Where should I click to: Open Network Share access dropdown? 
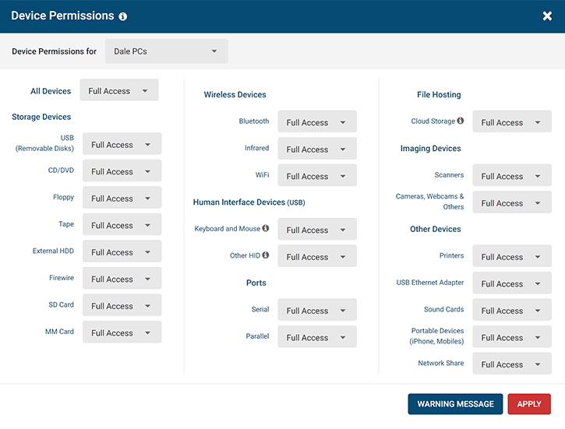[511, 364]
